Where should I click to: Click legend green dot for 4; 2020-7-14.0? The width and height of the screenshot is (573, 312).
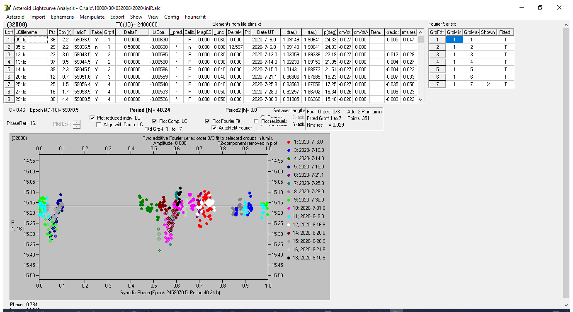(289, 158)
